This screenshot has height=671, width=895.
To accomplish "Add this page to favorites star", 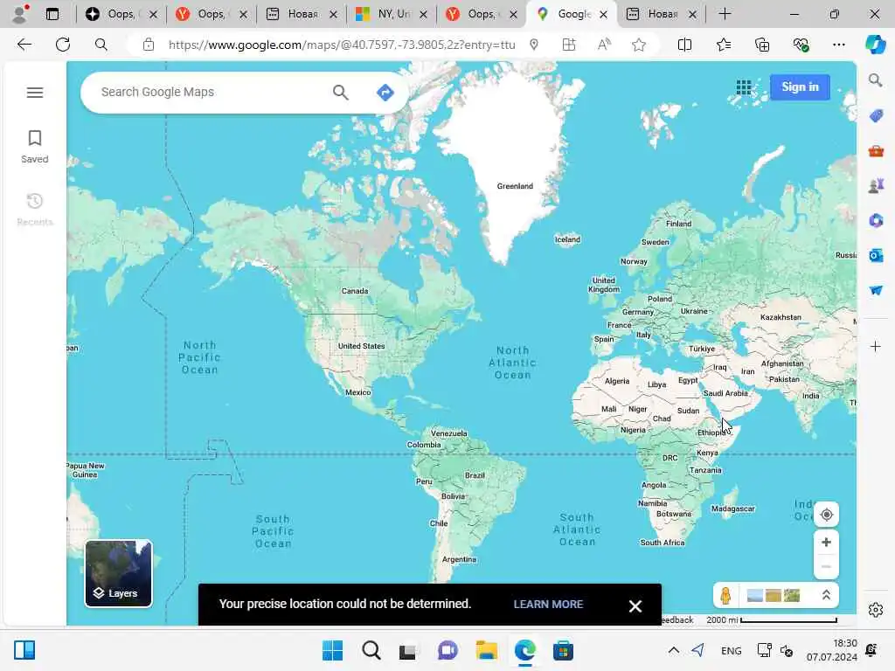I will (639, 45).
